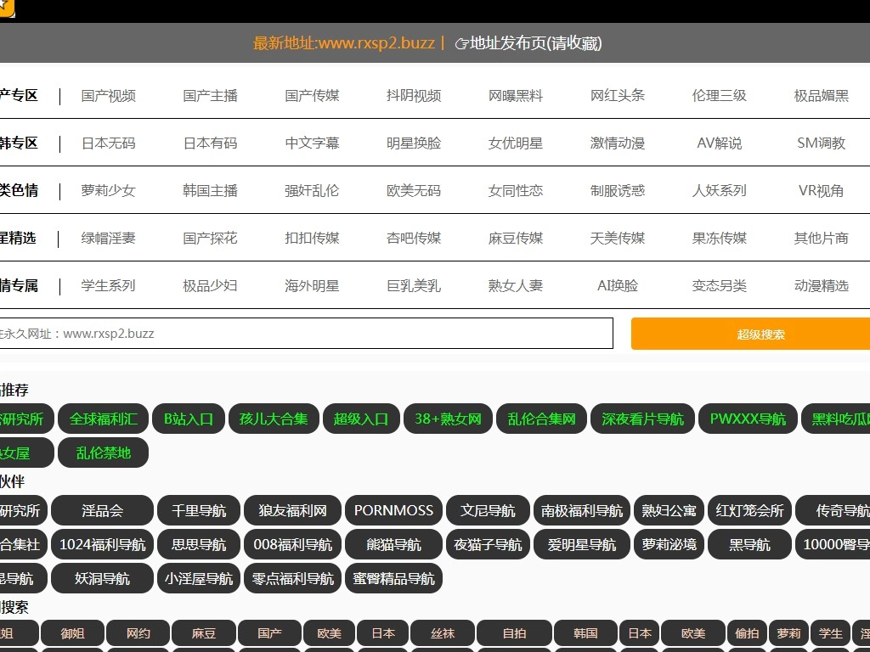Open the 麻豆传媒 category link
This screenshot has width=870, height=652.
(x=515, y=239)
